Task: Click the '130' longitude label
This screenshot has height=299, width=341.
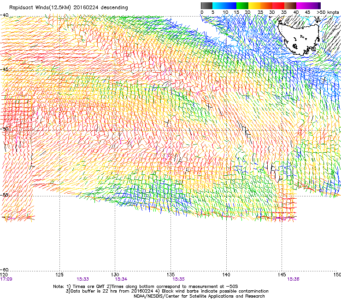Action: click(x=115, y=275)
